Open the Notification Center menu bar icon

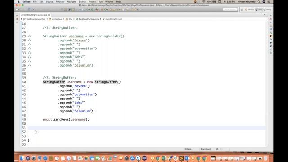(268, 2)
